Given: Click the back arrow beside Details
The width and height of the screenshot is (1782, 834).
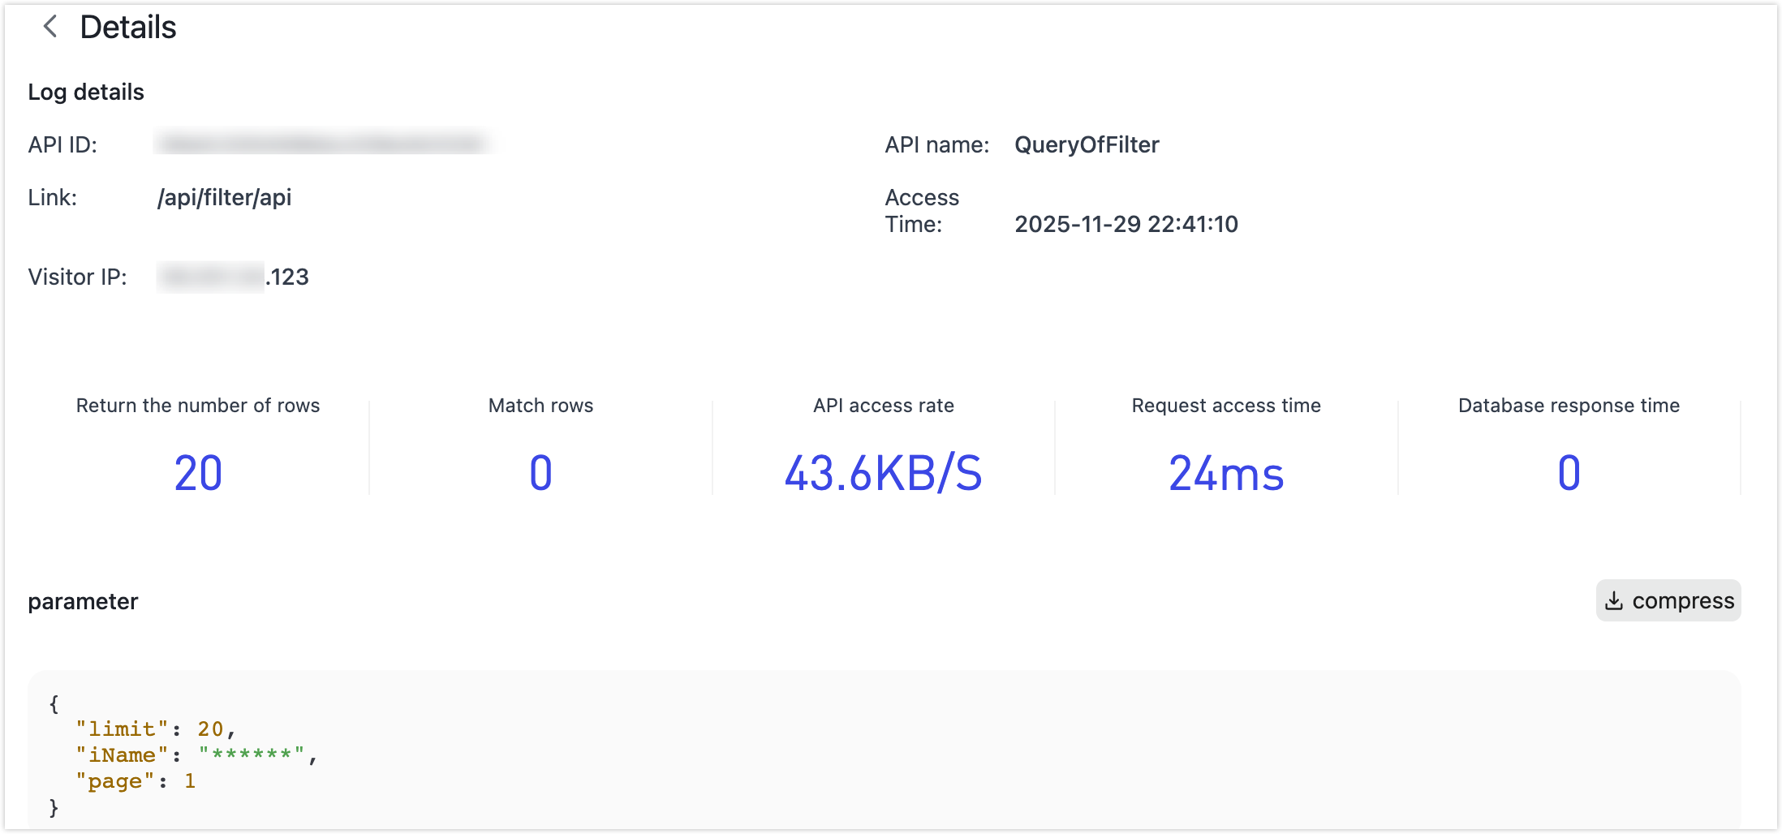Looking at the screenshot, I should [50, 27].
